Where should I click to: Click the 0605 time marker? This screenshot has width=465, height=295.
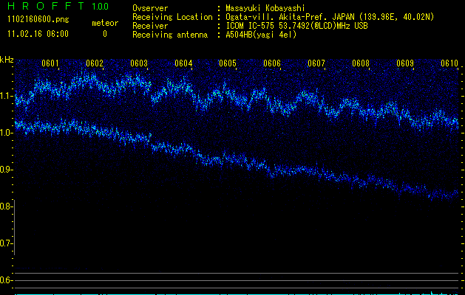click(228, 63)
